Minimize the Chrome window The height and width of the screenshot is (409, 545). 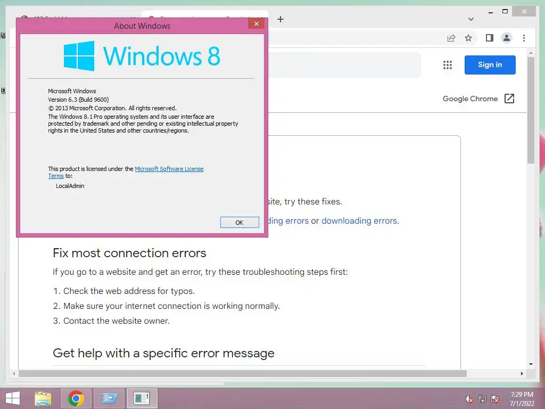click(x=490, y=12)
